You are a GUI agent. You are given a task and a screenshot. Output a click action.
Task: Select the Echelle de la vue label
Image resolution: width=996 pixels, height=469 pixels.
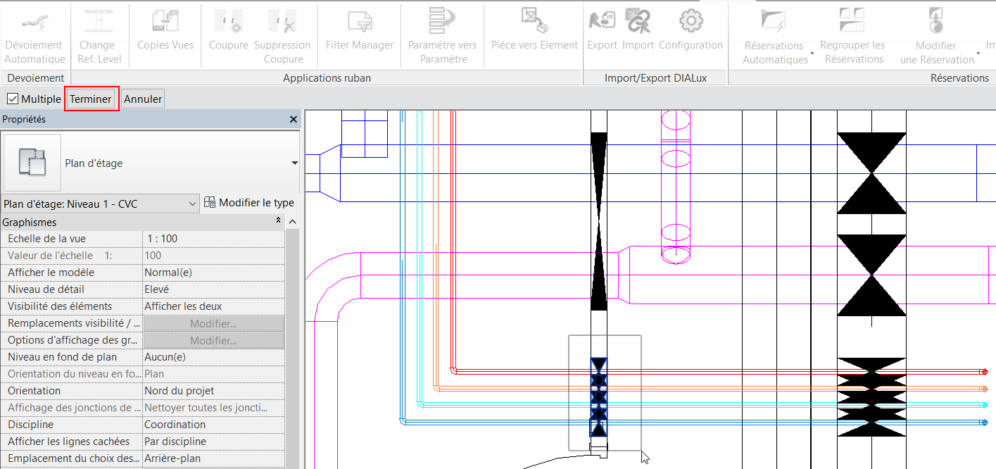46,239
